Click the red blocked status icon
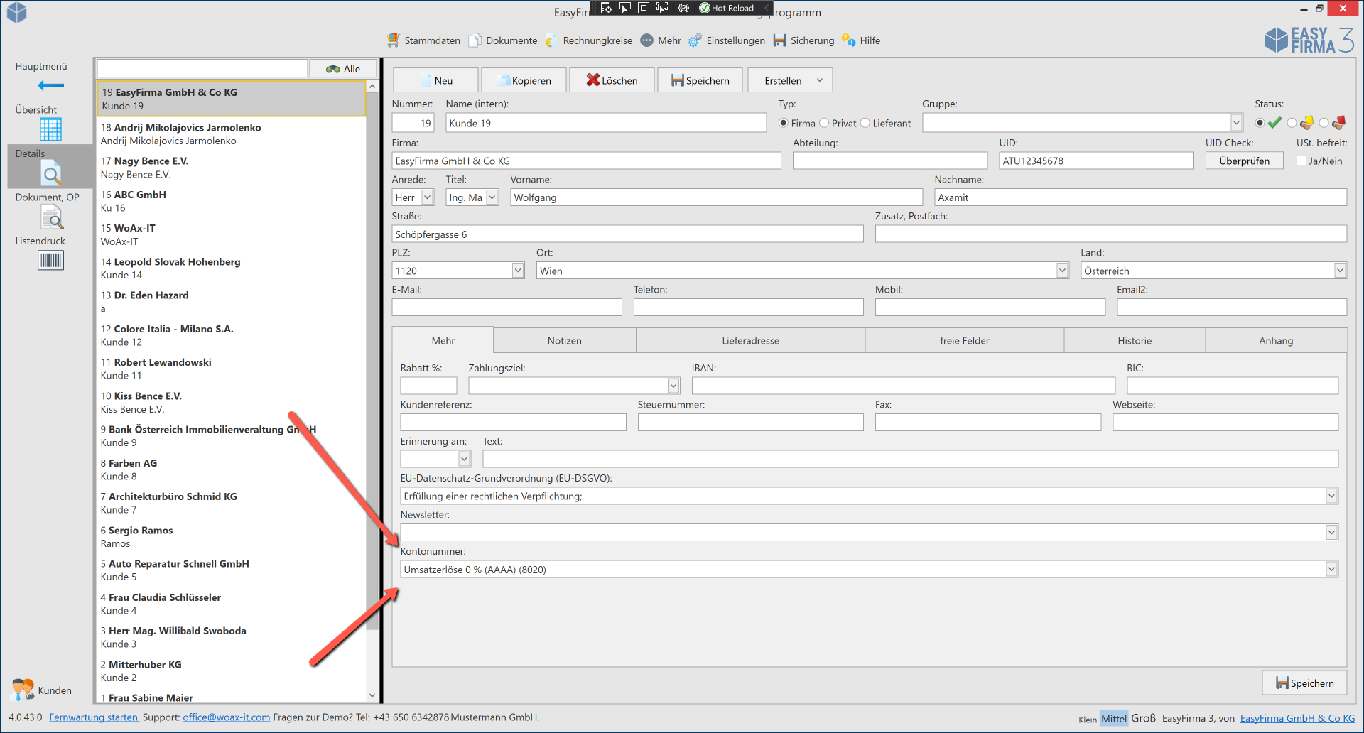Image resolution: width=1364 pixels, height=733 pixels. click(1339, 123)
